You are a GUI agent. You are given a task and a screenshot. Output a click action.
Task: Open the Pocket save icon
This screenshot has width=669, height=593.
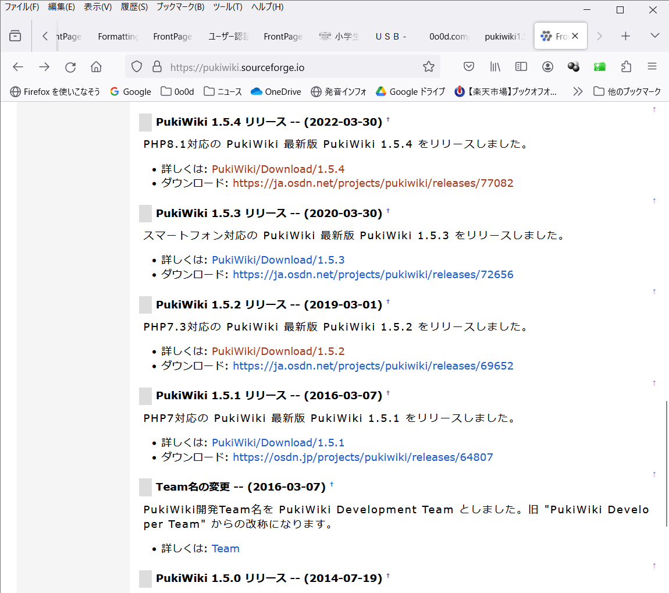469,67
